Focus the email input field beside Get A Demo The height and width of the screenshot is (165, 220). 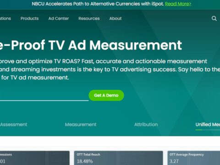[x=44, y=96]
